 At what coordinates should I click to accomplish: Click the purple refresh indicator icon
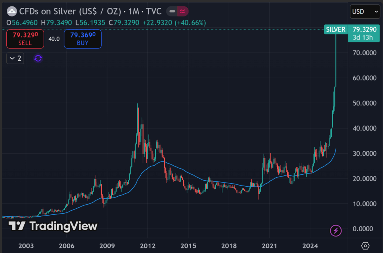click(x=38, y=58)
